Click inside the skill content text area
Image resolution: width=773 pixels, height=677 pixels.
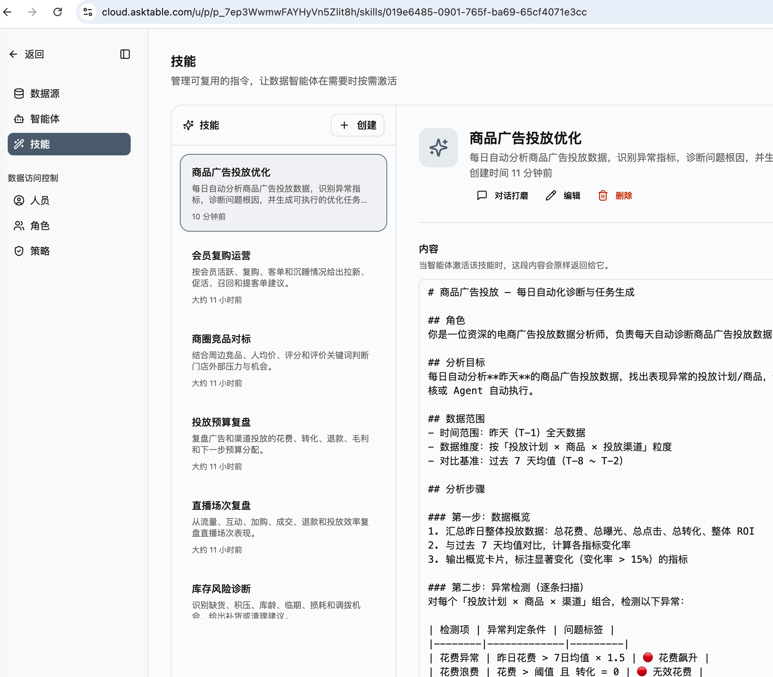click(x=596, y=478)
